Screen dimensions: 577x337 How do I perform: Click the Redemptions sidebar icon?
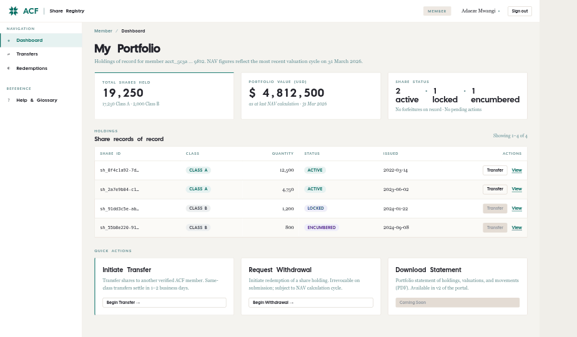[9, 69]
